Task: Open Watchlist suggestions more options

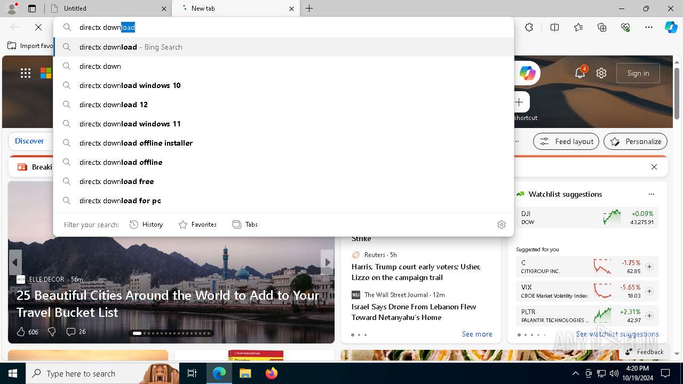Action: click(x=651, y=194)
